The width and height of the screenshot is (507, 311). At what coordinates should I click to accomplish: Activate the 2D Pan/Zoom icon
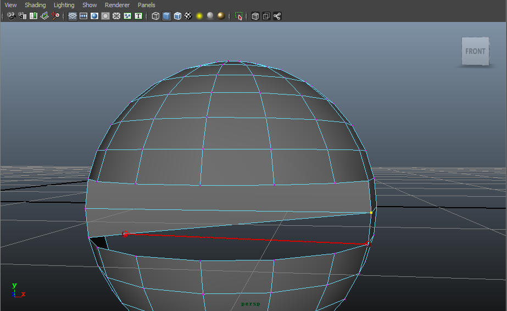tap(55, 16)
